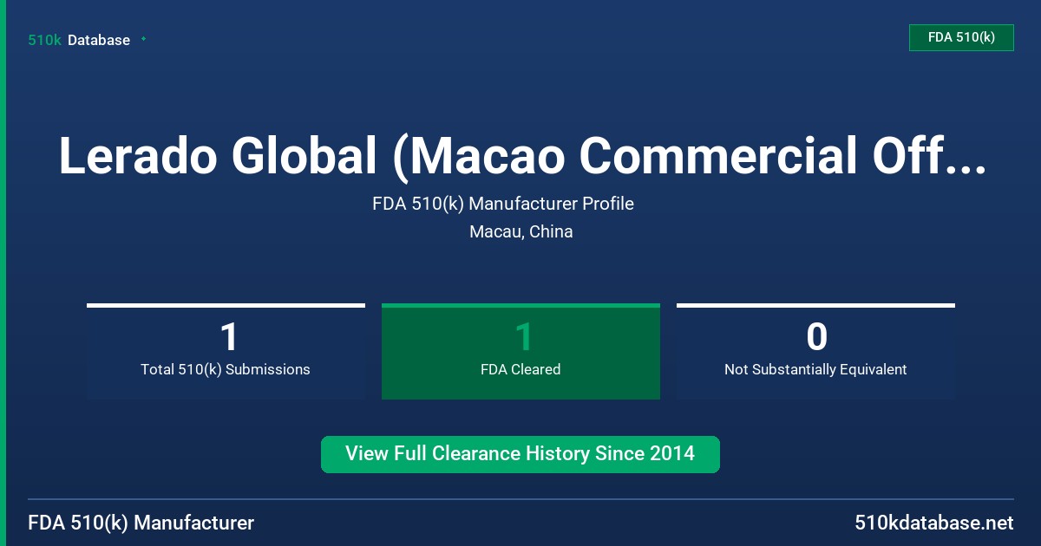This screenshot has height=546, width=1041.
Task: Click the small green dot beside Database
Action: (143, 39)
